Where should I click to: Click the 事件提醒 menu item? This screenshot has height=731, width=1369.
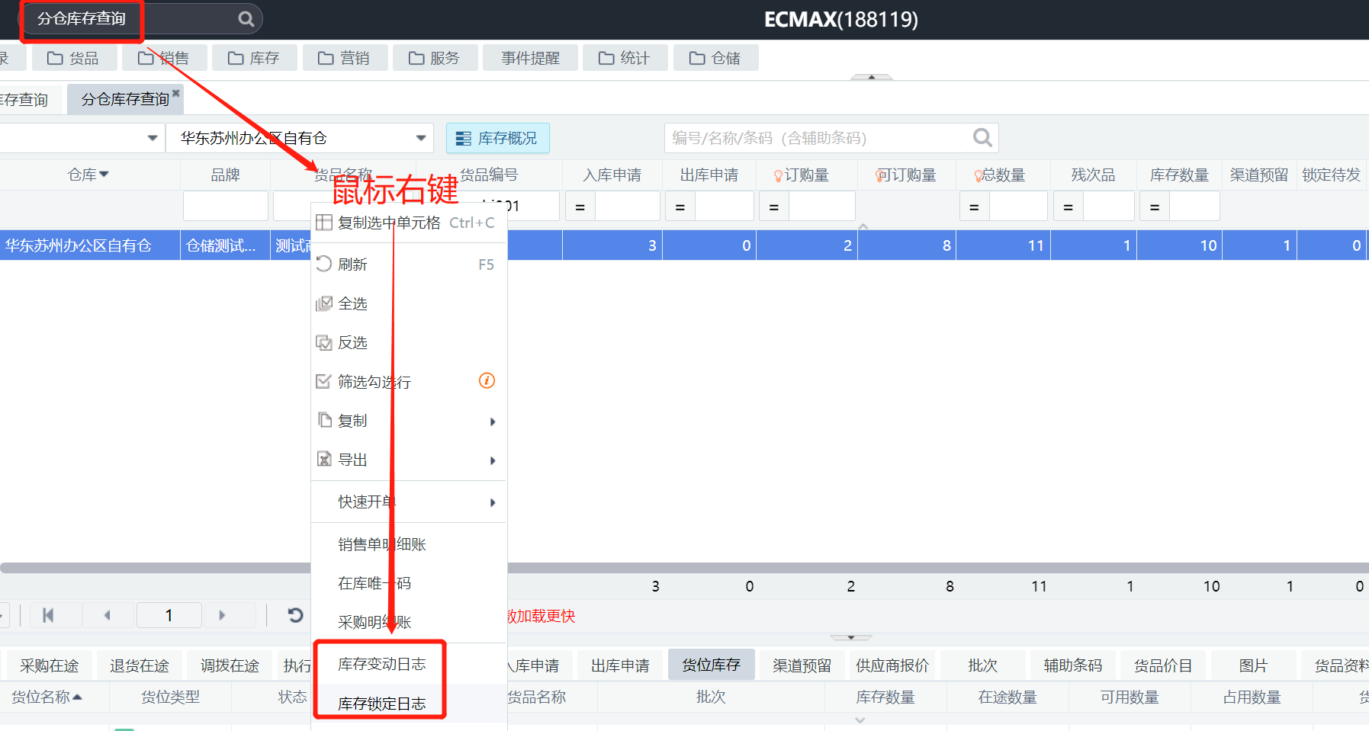coord(530,58)
